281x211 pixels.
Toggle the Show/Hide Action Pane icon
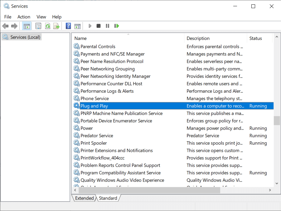click(77, 26)
